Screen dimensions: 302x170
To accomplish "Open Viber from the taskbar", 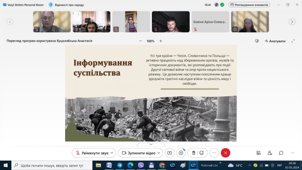I will pyautogui.click(x=141, y=165).
